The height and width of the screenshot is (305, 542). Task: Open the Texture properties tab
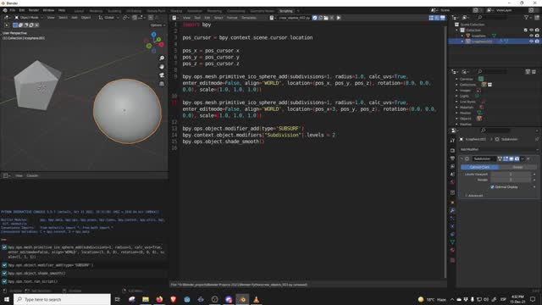point(452,260)
